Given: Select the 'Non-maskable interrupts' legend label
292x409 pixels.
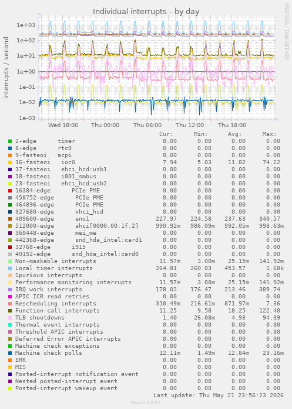Looking at the screenshot, I should [x=56, y=261].
